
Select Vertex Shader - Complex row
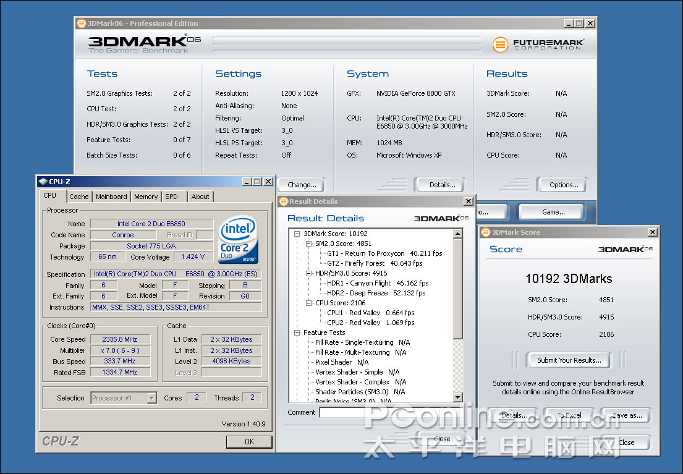pyautogui.click(x=361, y=382)
